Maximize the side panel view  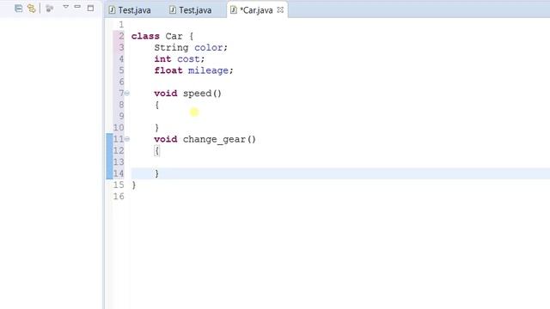[x=90, y=8]
